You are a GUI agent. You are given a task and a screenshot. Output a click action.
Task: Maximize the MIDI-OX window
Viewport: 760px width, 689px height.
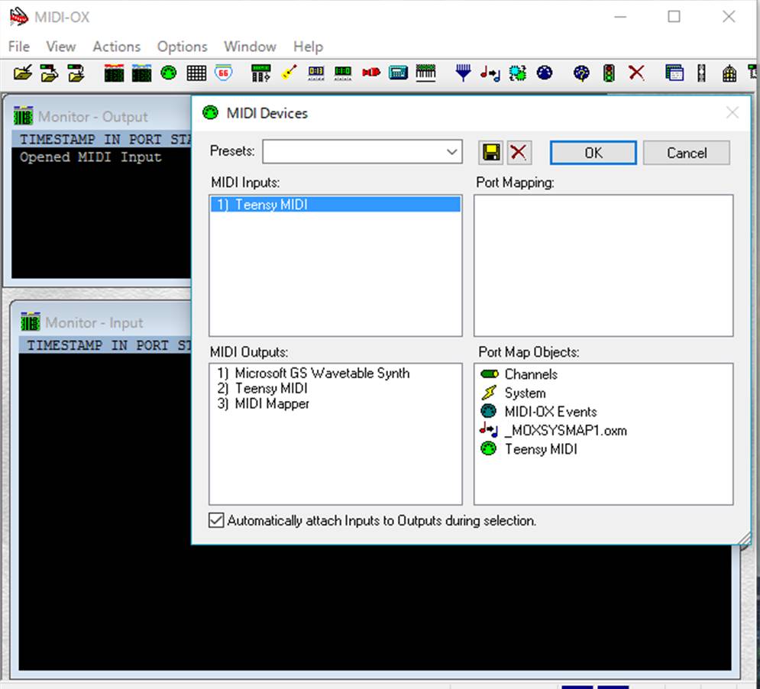click(674, 17)
